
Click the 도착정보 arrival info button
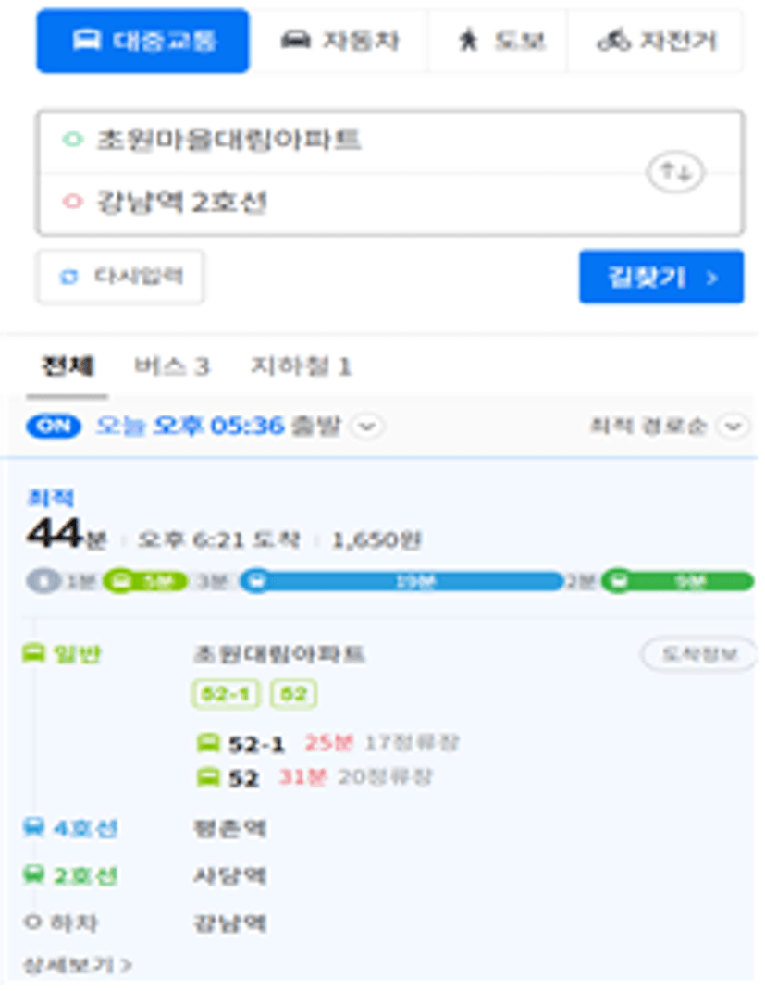tap(698, 654)
